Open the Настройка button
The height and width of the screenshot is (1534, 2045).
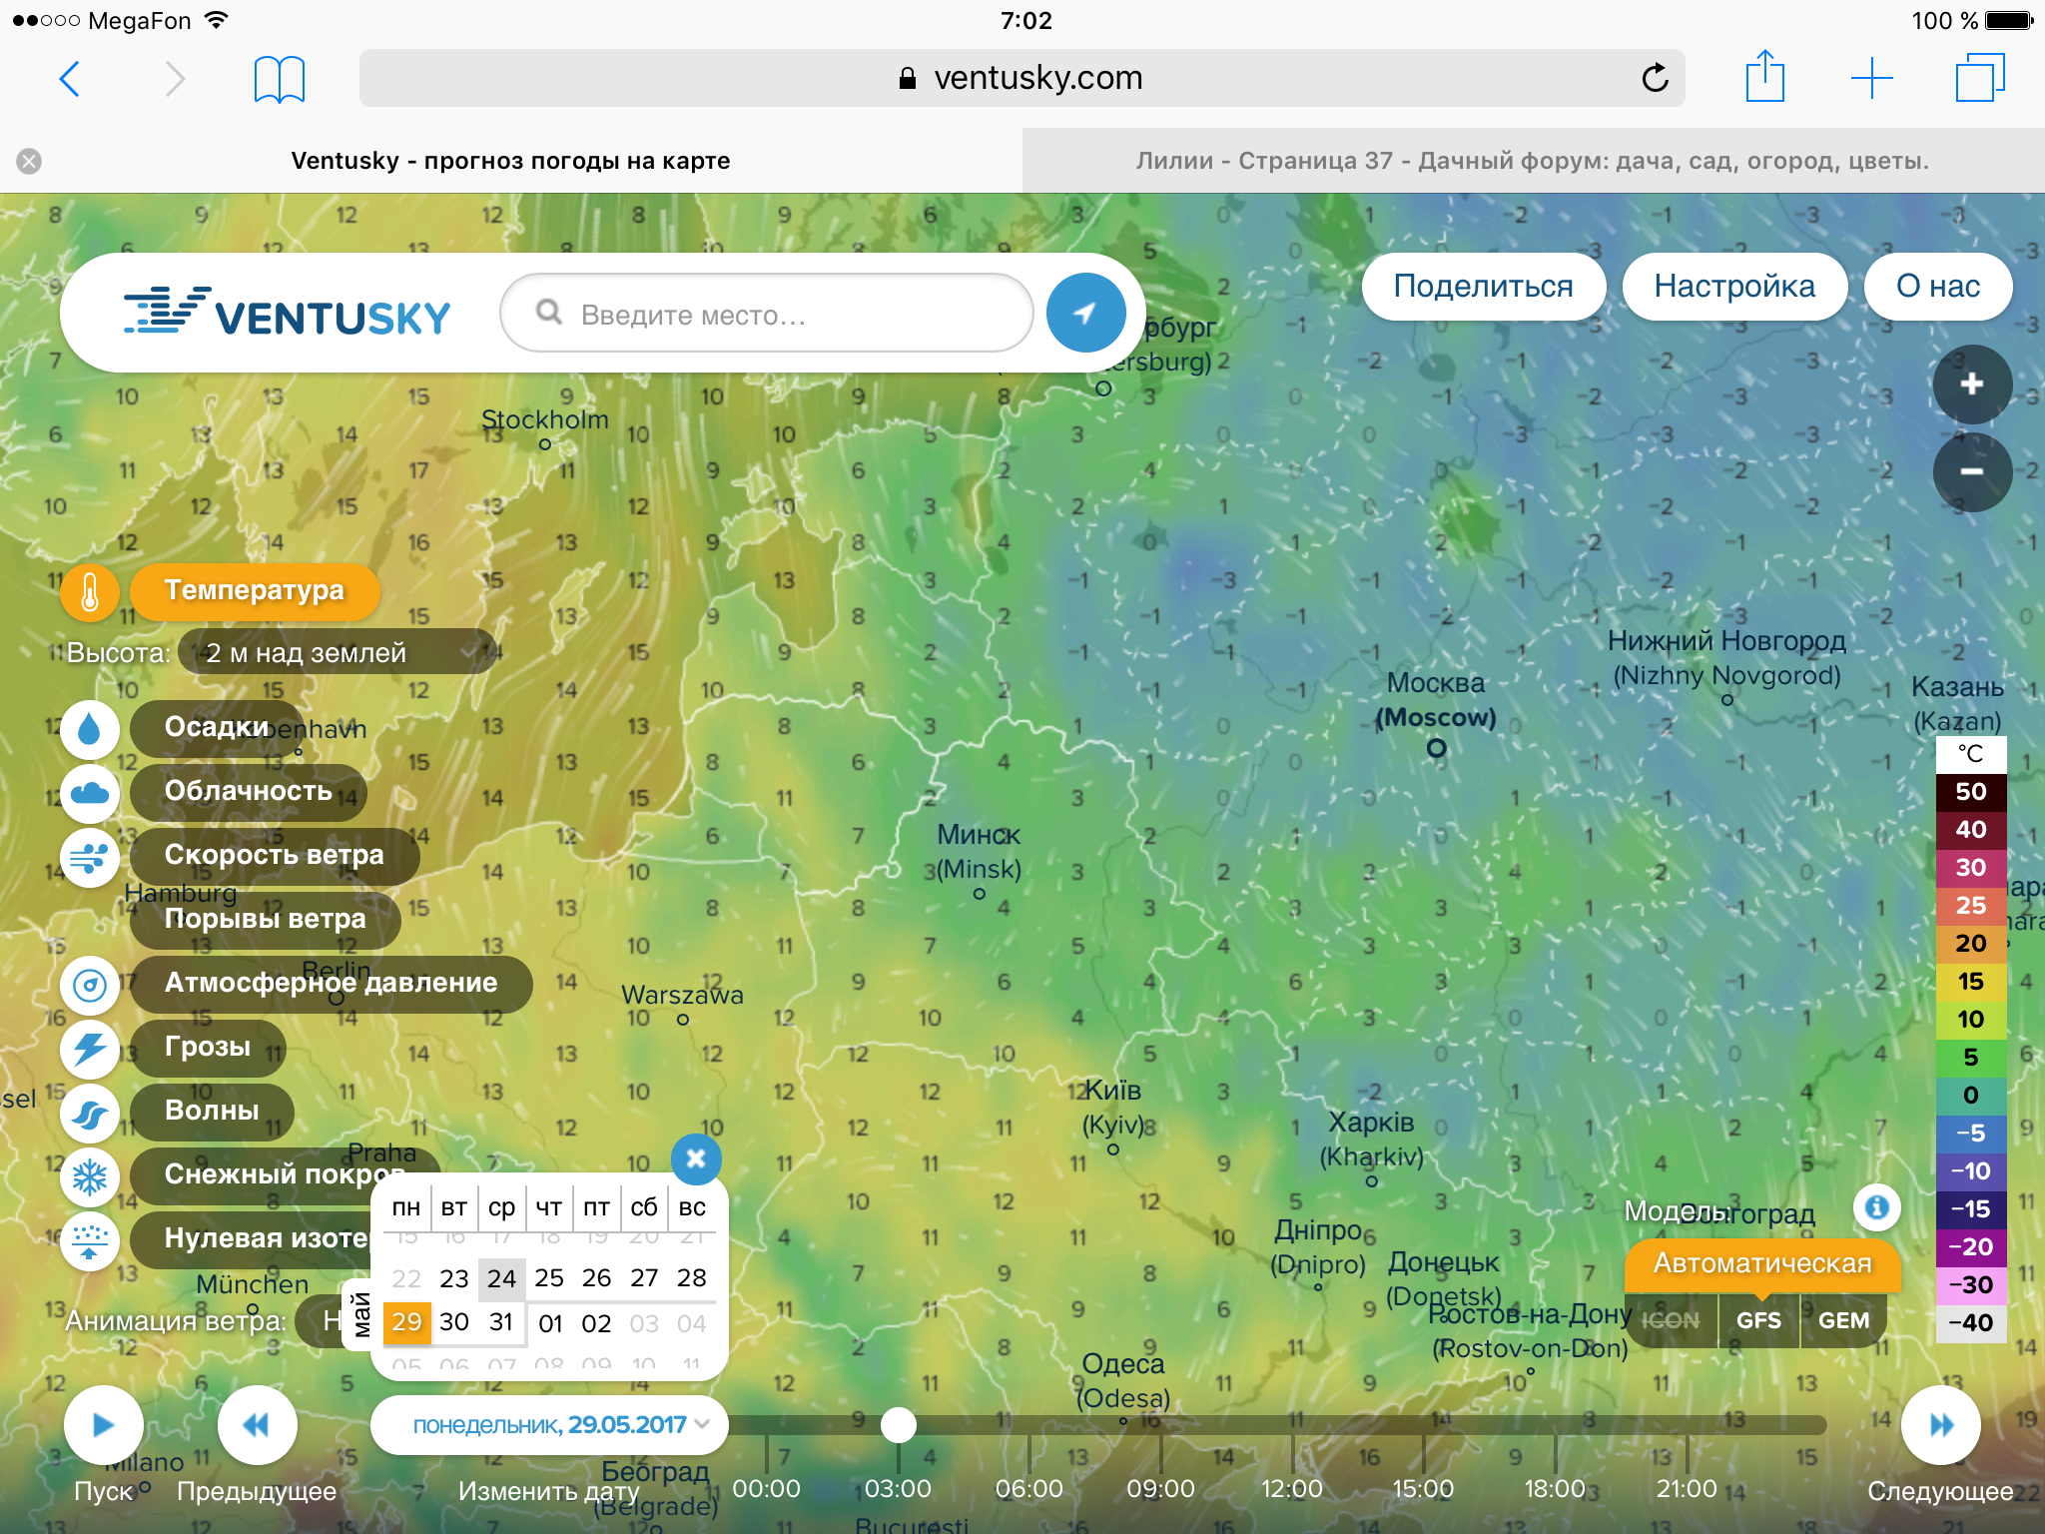[x=1734, y=287]
